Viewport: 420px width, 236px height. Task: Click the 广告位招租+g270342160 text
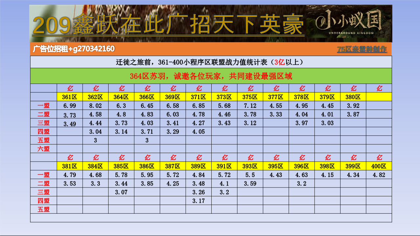point(74,49)
